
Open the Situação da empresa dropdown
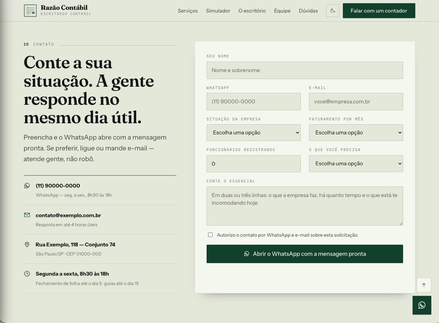(254, 133)
